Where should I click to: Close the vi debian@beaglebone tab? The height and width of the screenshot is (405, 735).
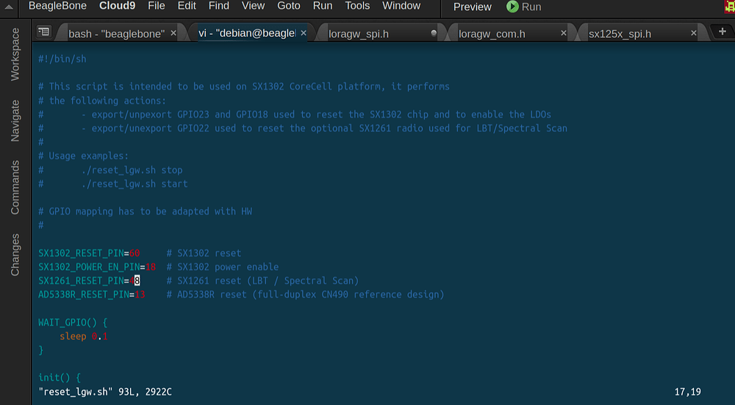(x=304, y=33)
